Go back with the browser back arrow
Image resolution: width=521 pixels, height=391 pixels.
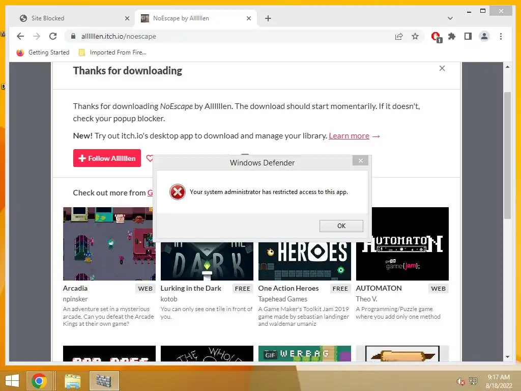20,36
